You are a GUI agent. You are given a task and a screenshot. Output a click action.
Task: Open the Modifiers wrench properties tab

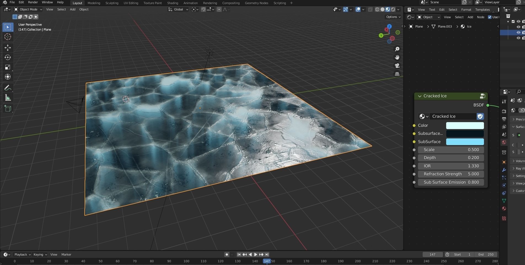504,170
